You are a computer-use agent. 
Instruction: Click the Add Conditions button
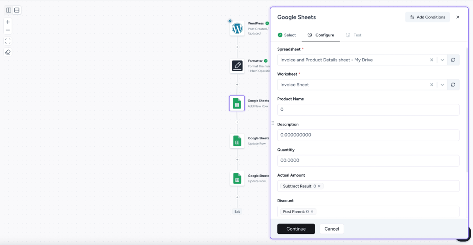(427, 17)
